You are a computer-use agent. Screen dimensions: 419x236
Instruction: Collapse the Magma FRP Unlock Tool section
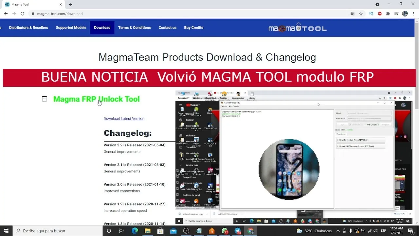click(x=45, y=99)
